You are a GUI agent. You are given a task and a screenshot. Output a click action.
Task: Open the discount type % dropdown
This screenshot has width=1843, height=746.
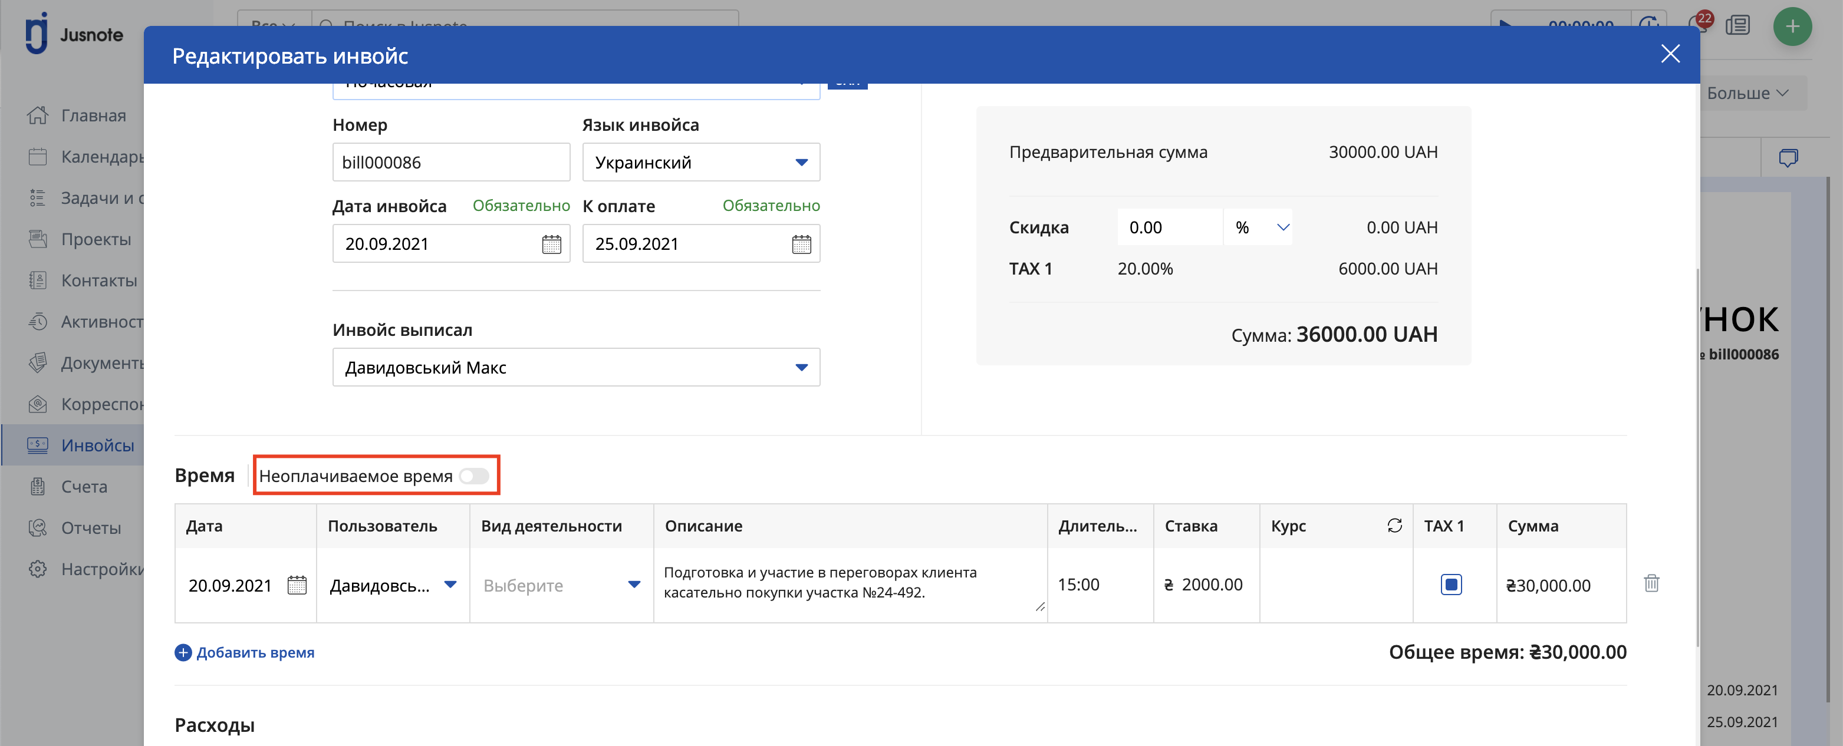(1259, 227)
